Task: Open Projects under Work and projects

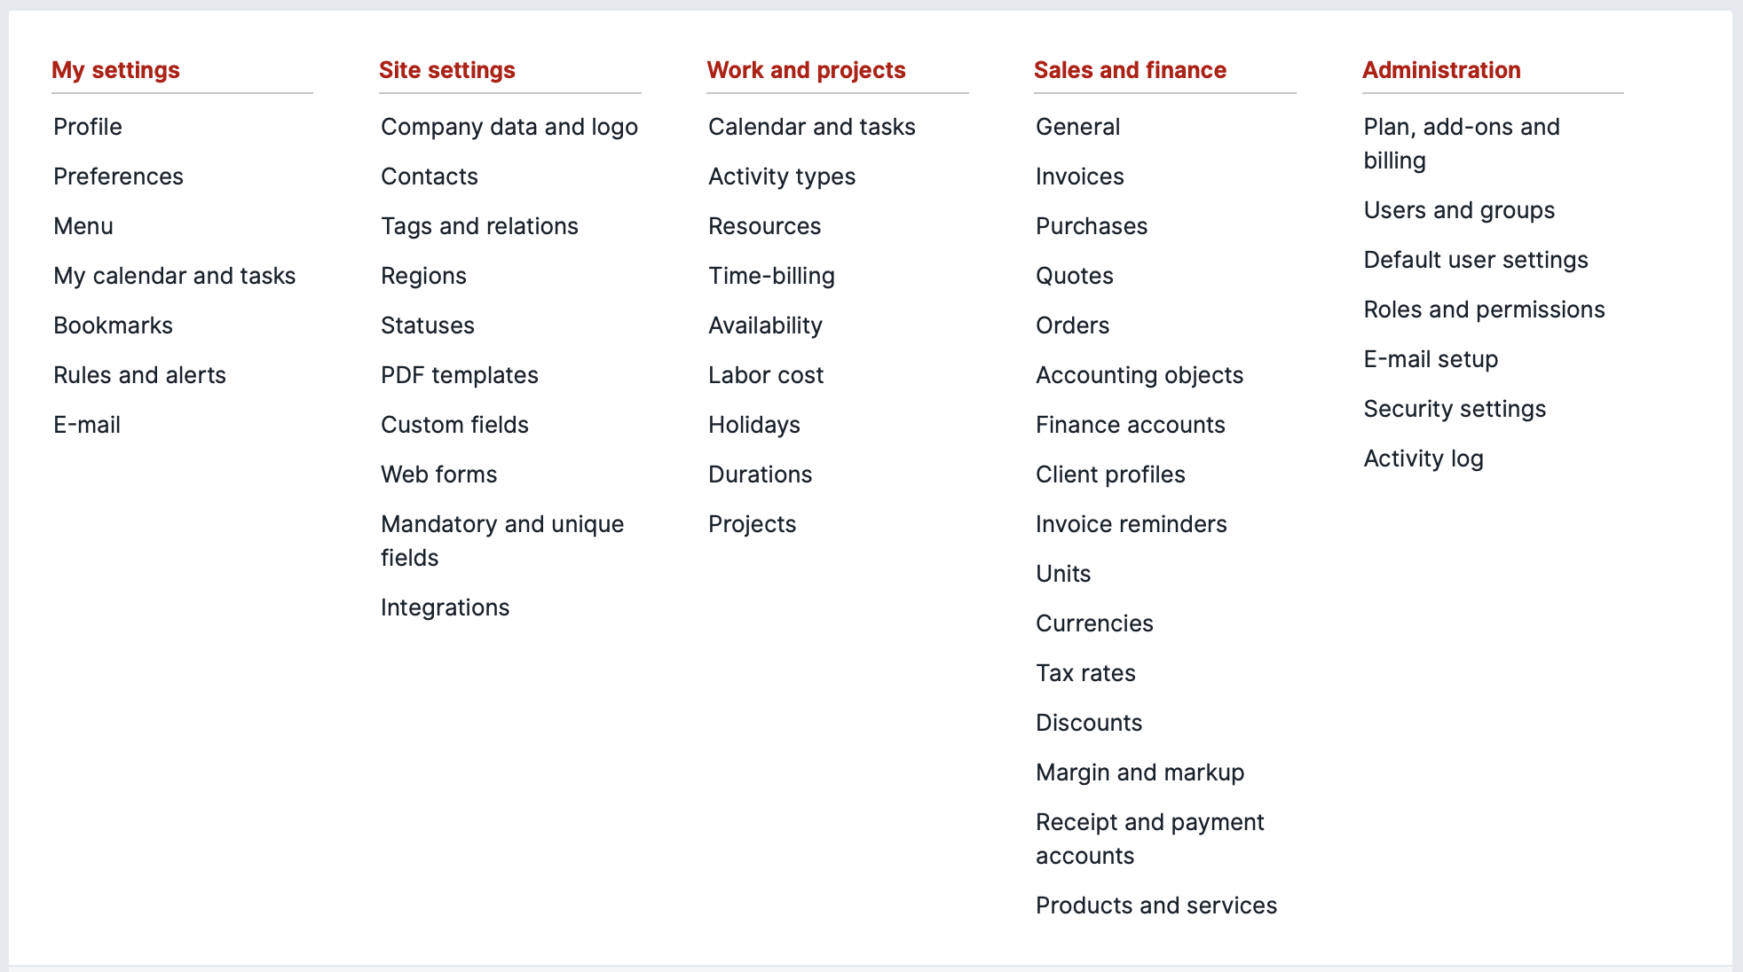Action: click(x=752, y=524)
